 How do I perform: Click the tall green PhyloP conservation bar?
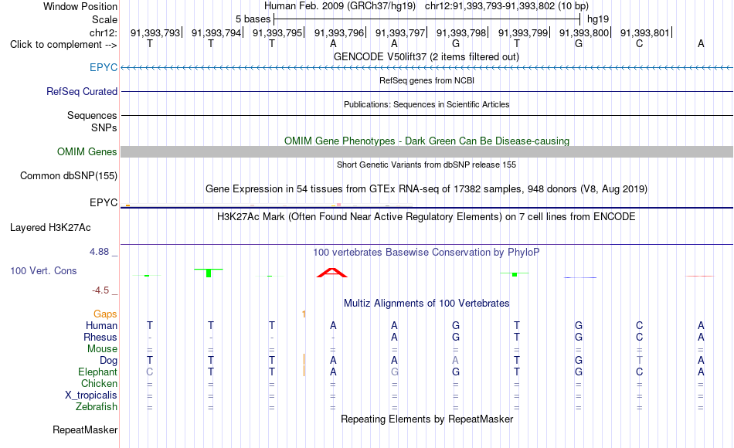[x=209, y=273]
